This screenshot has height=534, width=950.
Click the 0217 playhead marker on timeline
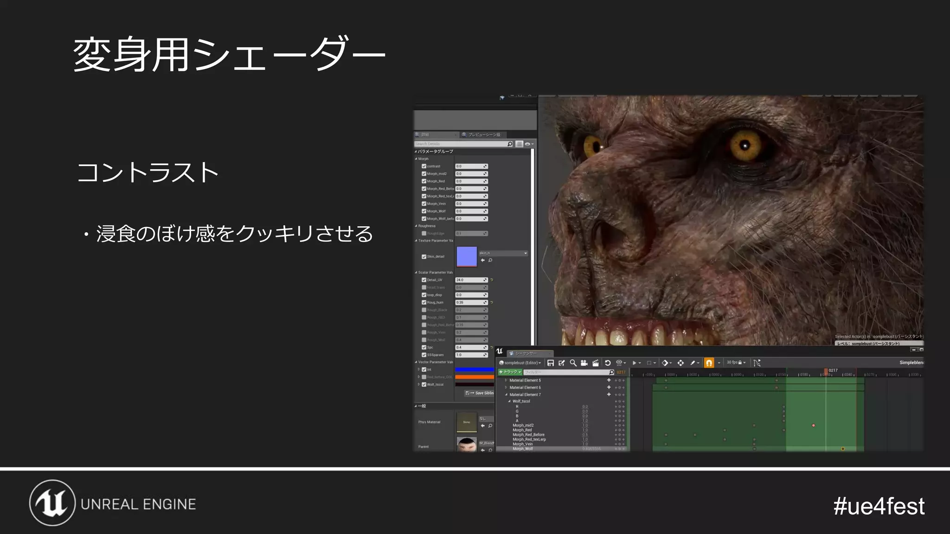click(x=826, y=371)
